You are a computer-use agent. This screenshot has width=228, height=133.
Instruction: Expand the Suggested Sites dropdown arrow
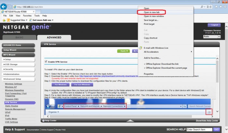[27, 20]
